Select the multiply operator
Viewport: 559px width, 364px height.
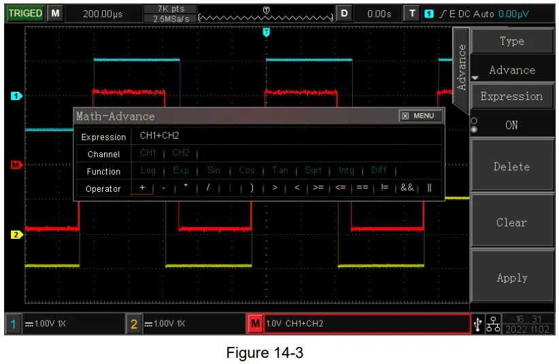186,187
